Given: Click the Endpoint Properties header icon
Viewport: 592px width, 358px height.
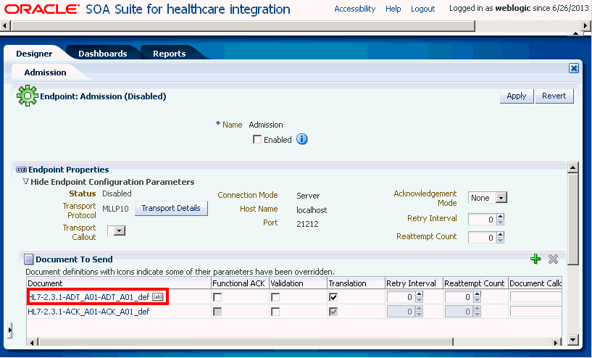Looking at the screenshot, I should 21,170.
